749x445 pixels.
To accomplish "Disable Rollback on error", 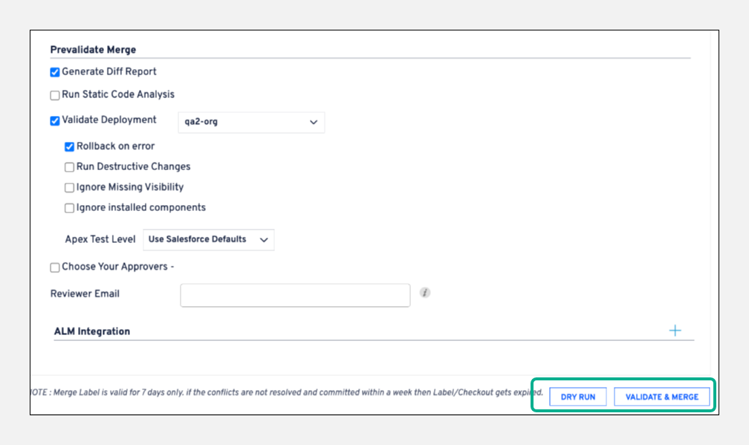I will tap(70, 147).
